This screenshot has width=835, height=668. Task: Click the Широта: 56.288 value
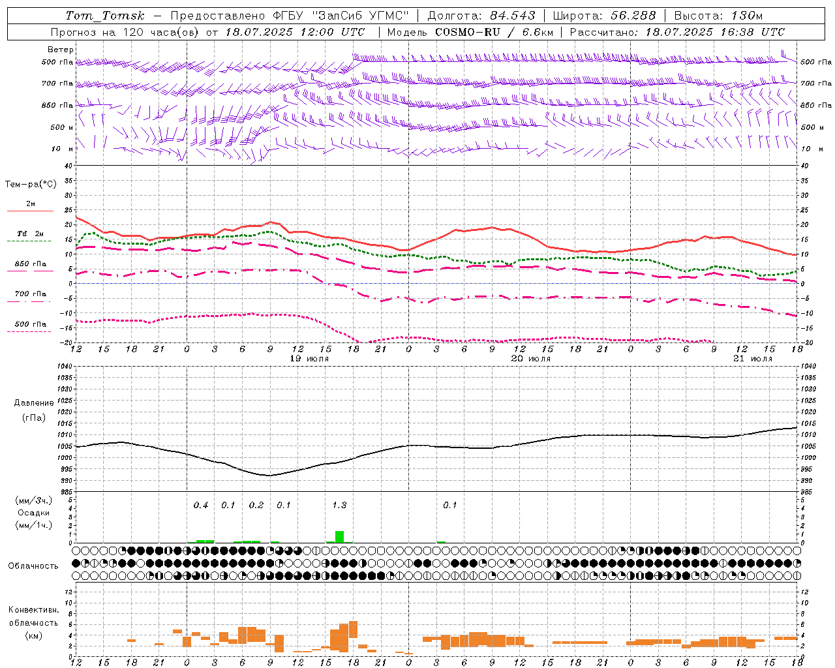pos(605,16)
